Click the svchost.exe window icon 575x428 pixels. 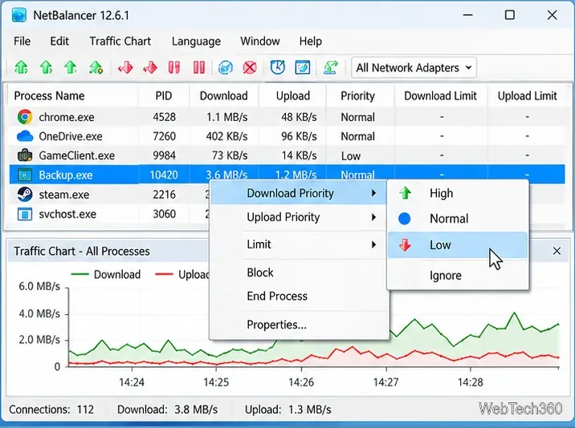tap(25, 214)
